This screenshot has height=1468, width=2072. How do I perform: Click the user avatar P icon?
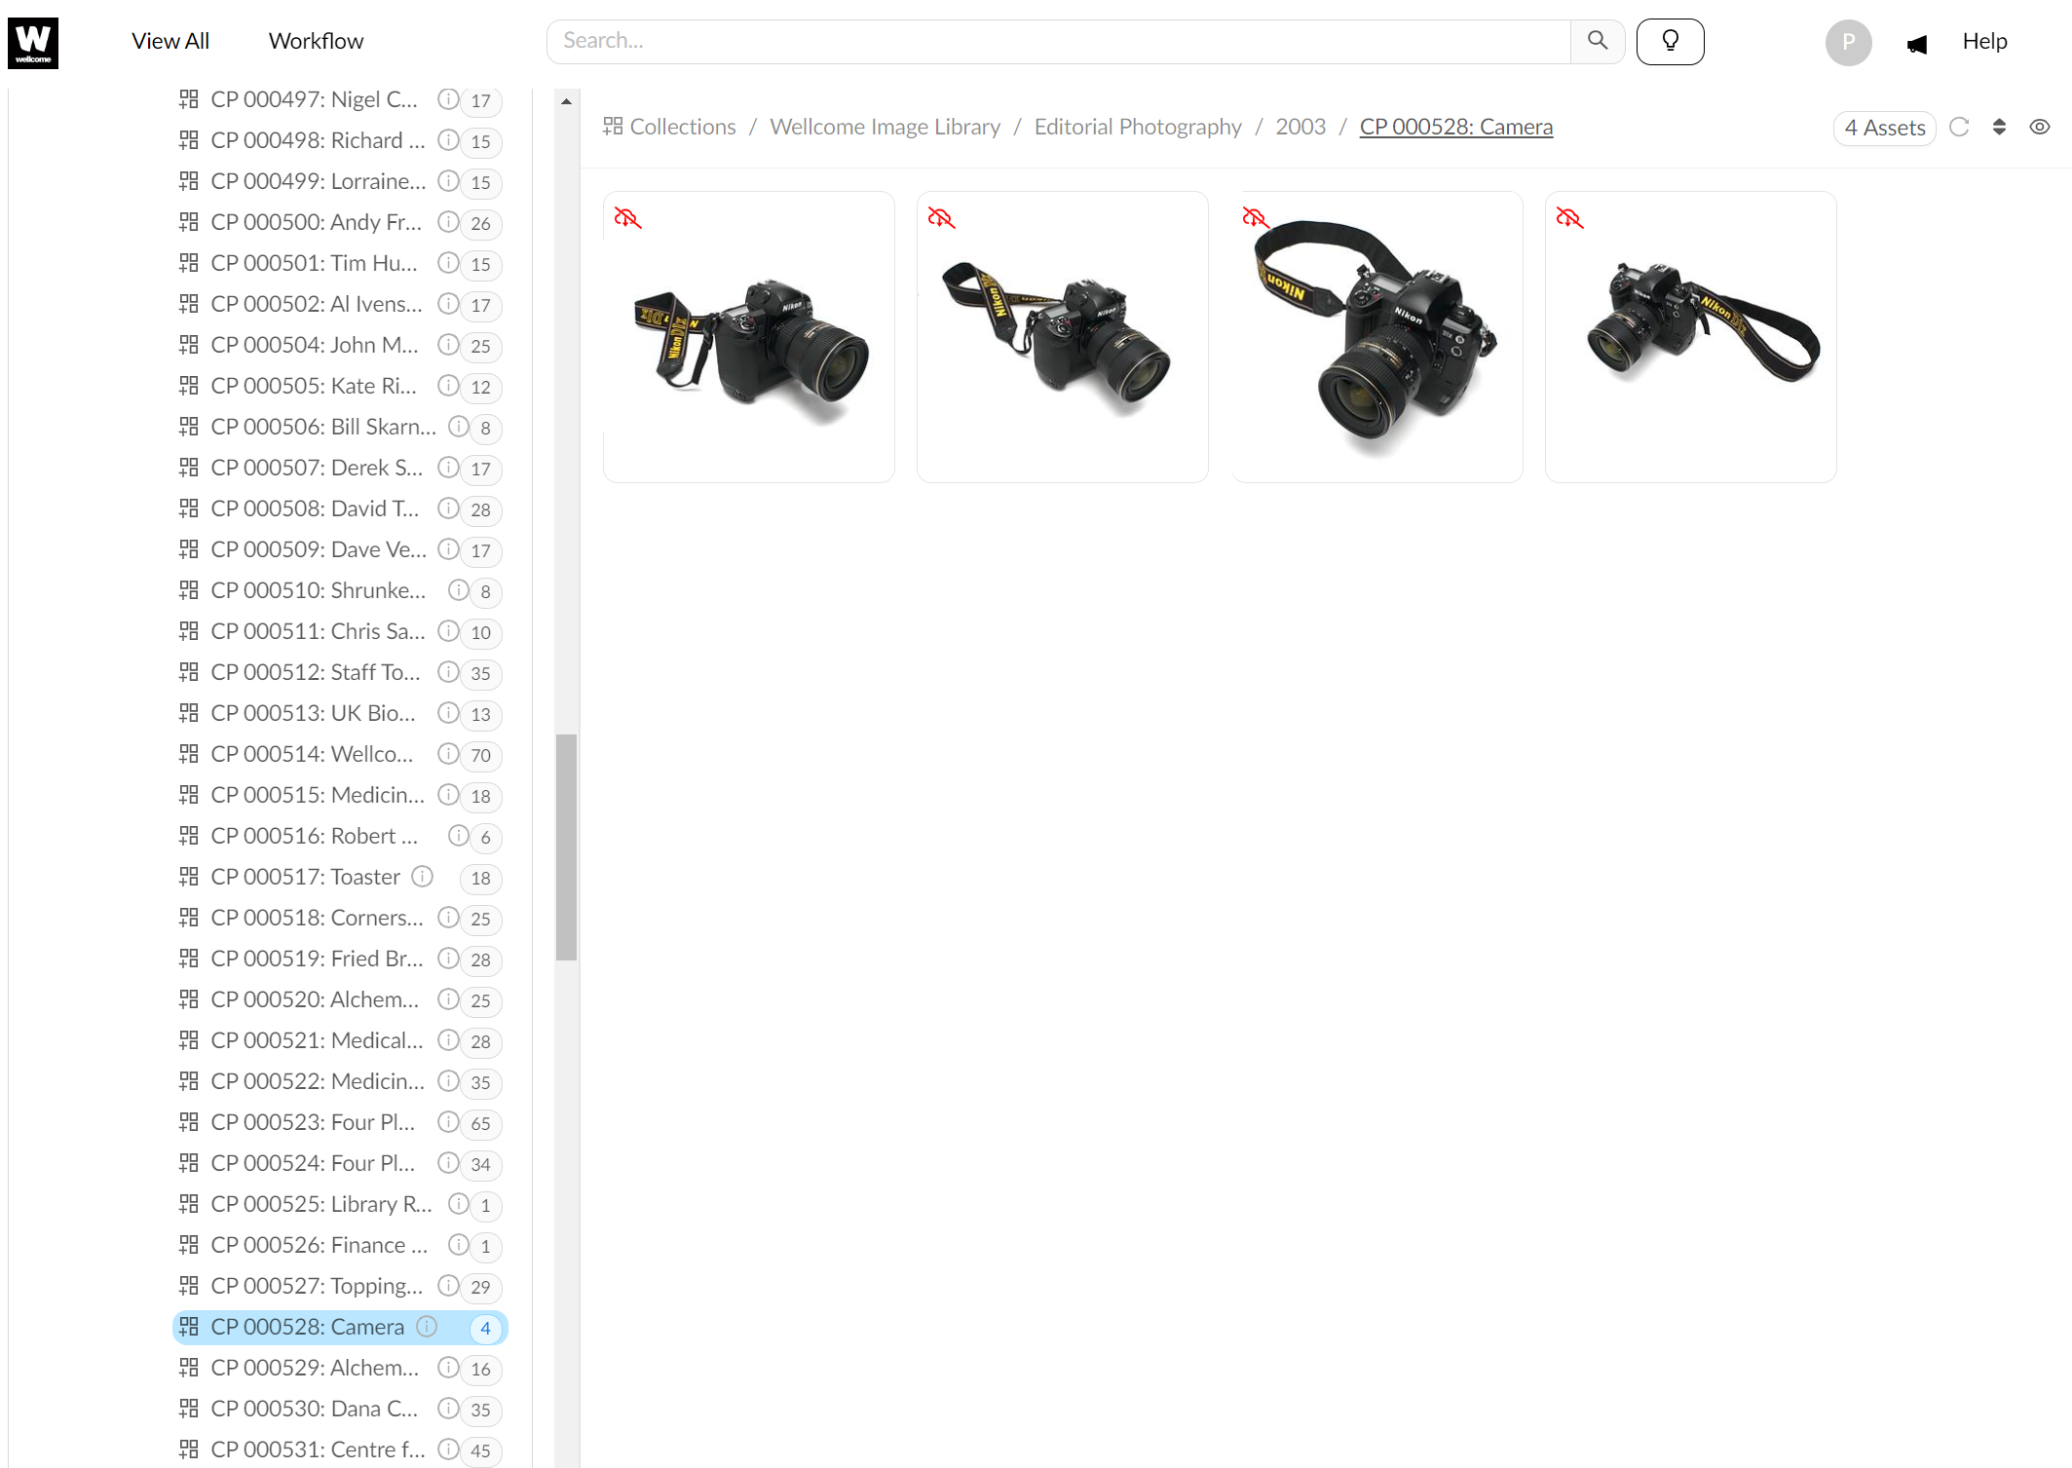1847,43
